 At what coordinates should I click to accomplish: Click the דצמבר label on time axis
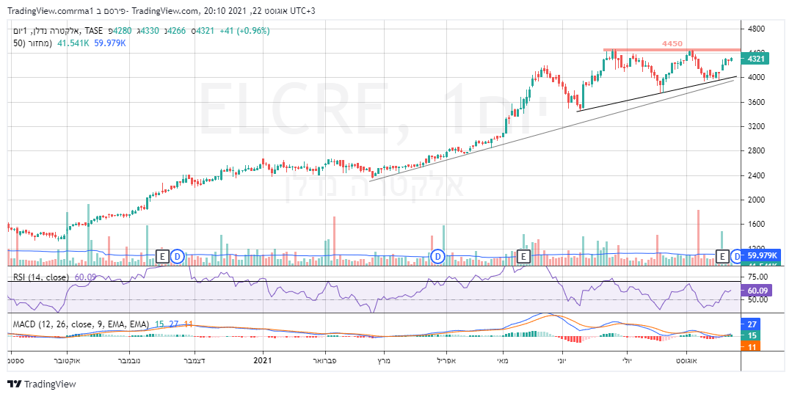(195, 360)
